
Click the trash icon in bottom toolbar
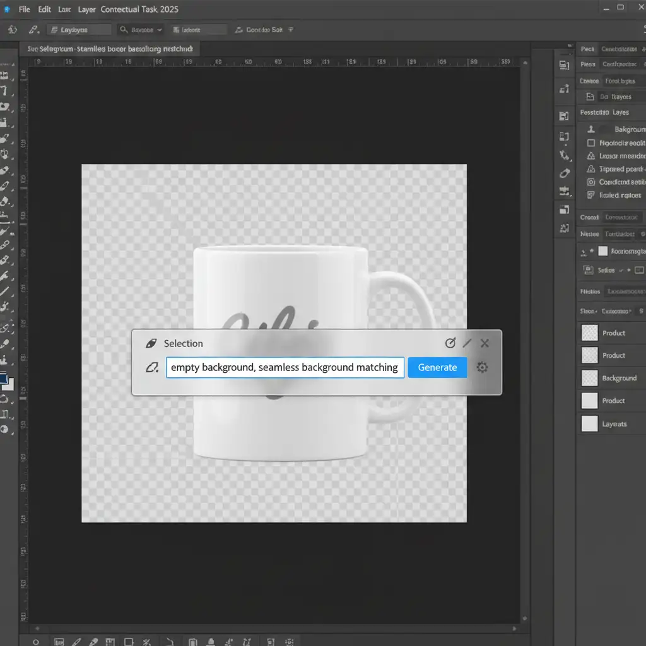(194, 642)
